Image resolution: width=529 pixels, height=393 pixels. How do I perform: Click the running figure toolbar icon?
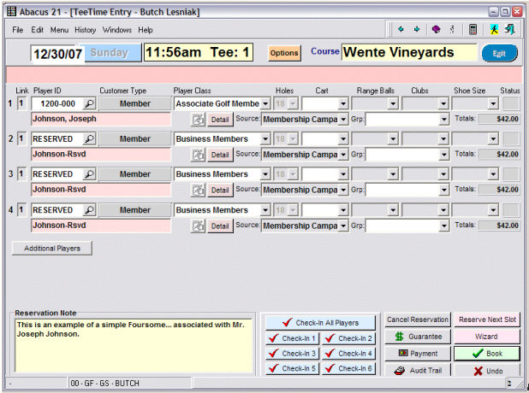(495, 29)
